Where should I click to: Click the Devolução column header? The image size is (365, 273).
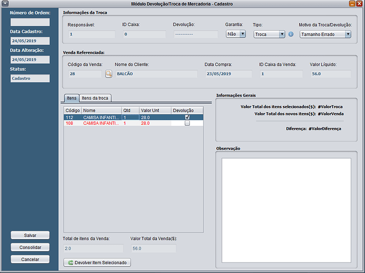tap(187, 111)
